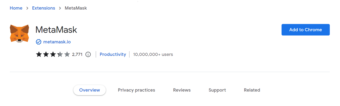Image resolution: width=340 pixels, height=106 pixels.
Task: Click the fifth empty rating star
Action: tap(67, 54)
